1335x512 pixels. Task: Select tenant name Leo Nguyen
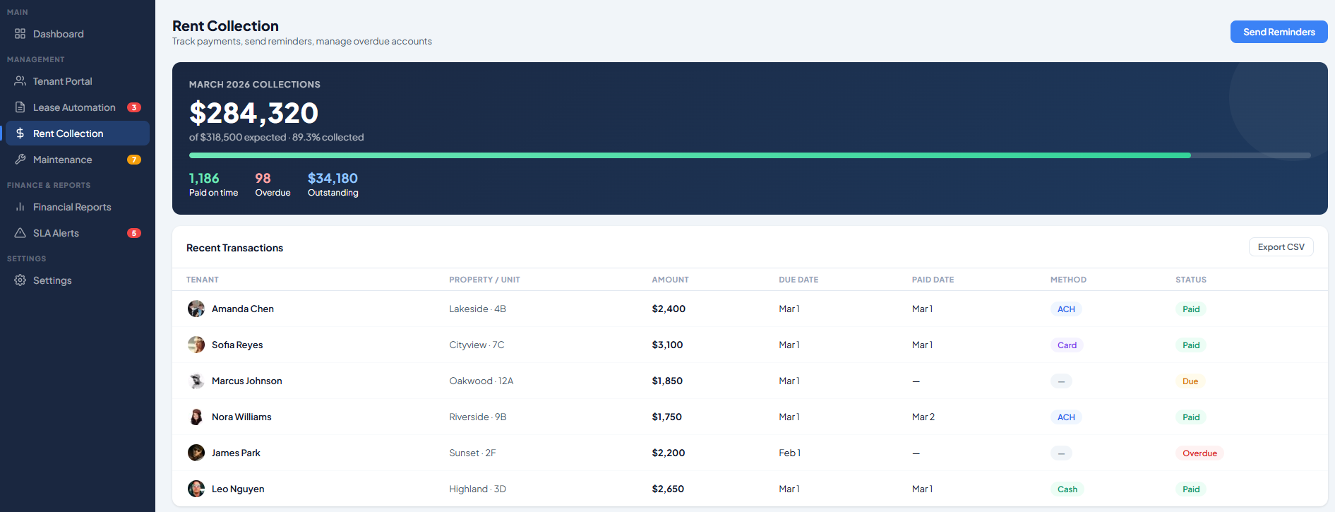coord(238,489)
